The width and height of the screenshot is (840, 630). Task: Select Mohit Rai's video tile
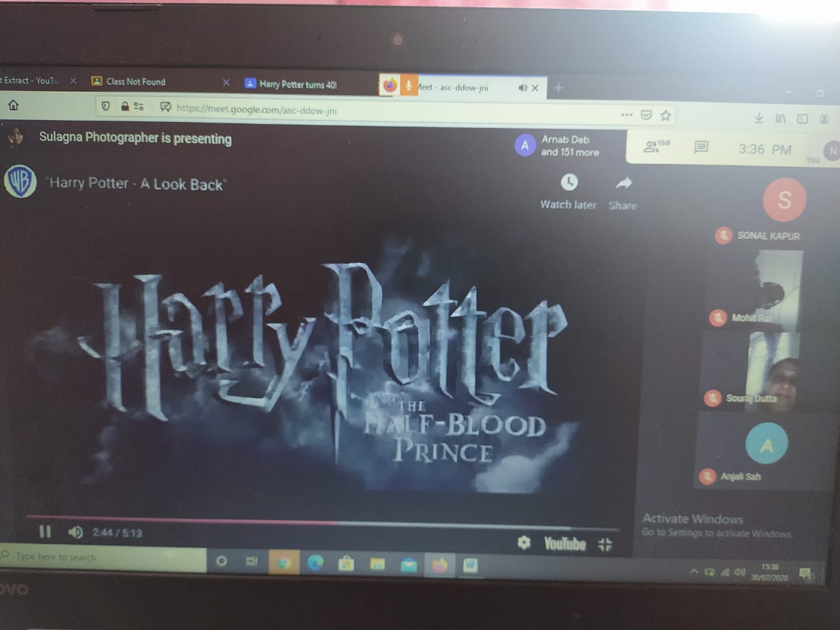[x=755, y=289]
